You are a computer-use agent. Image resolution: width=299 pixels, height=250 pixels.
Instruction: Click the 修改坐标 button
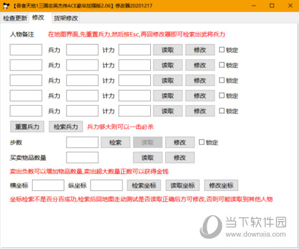tap(221, 185)
